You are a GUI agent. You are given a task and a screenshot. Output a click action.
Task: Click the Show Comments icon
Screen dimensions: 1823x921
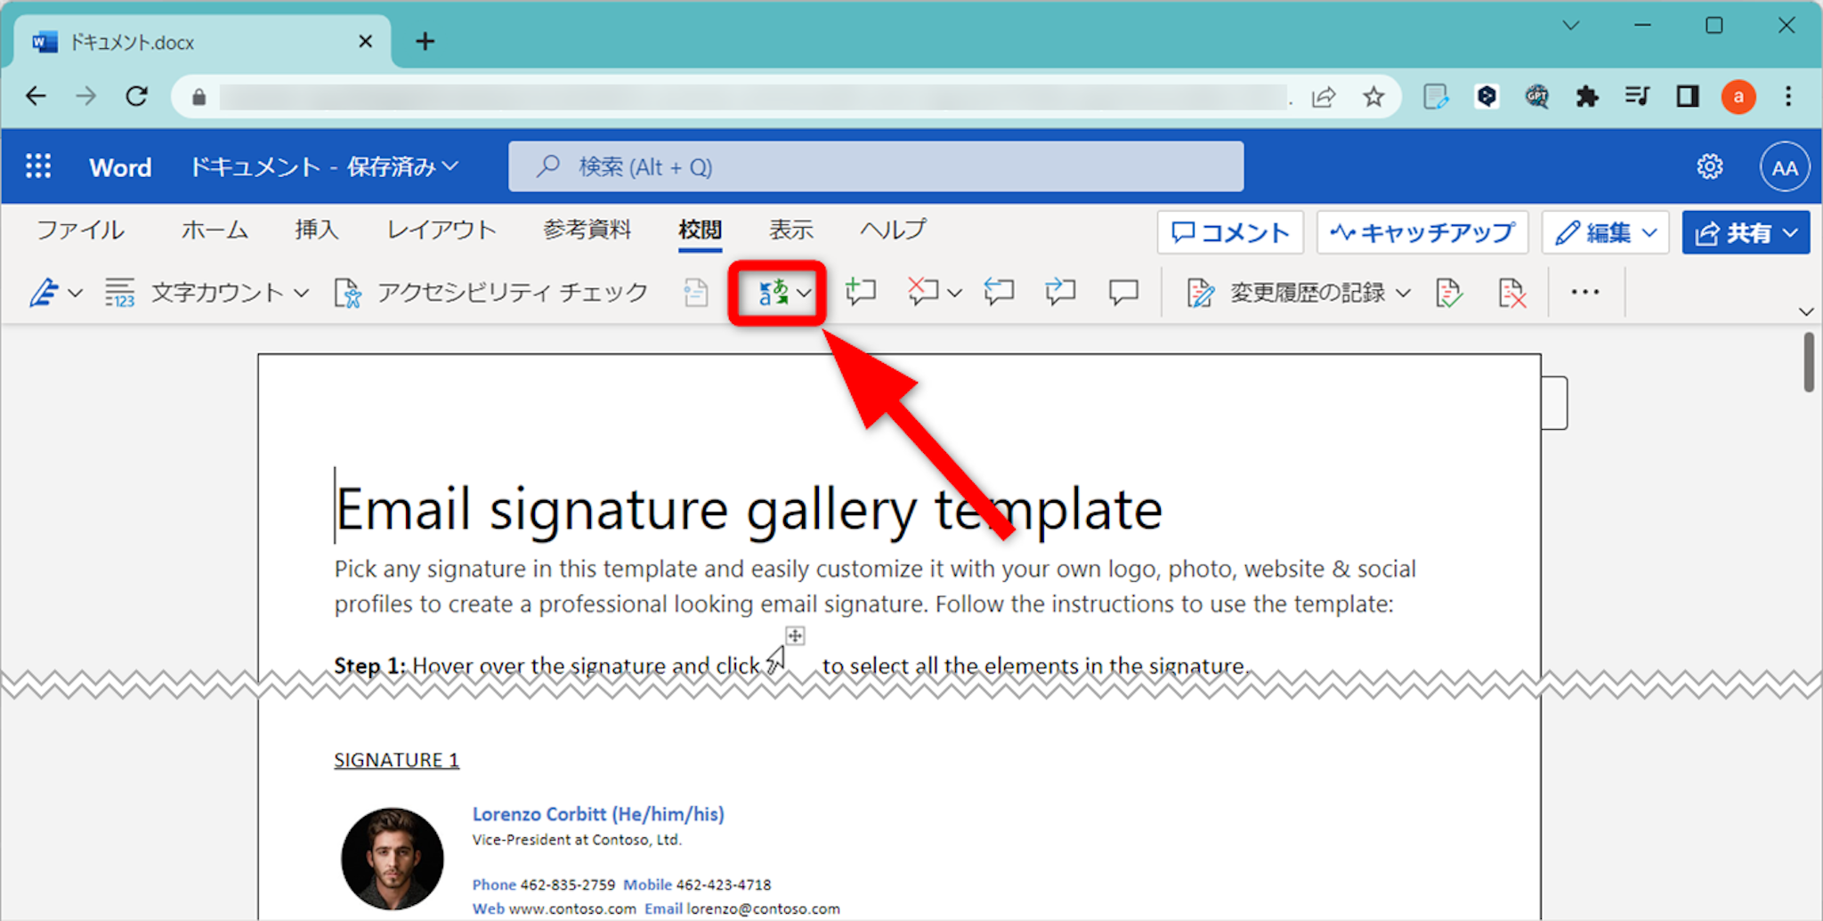tap(1123, 292)
